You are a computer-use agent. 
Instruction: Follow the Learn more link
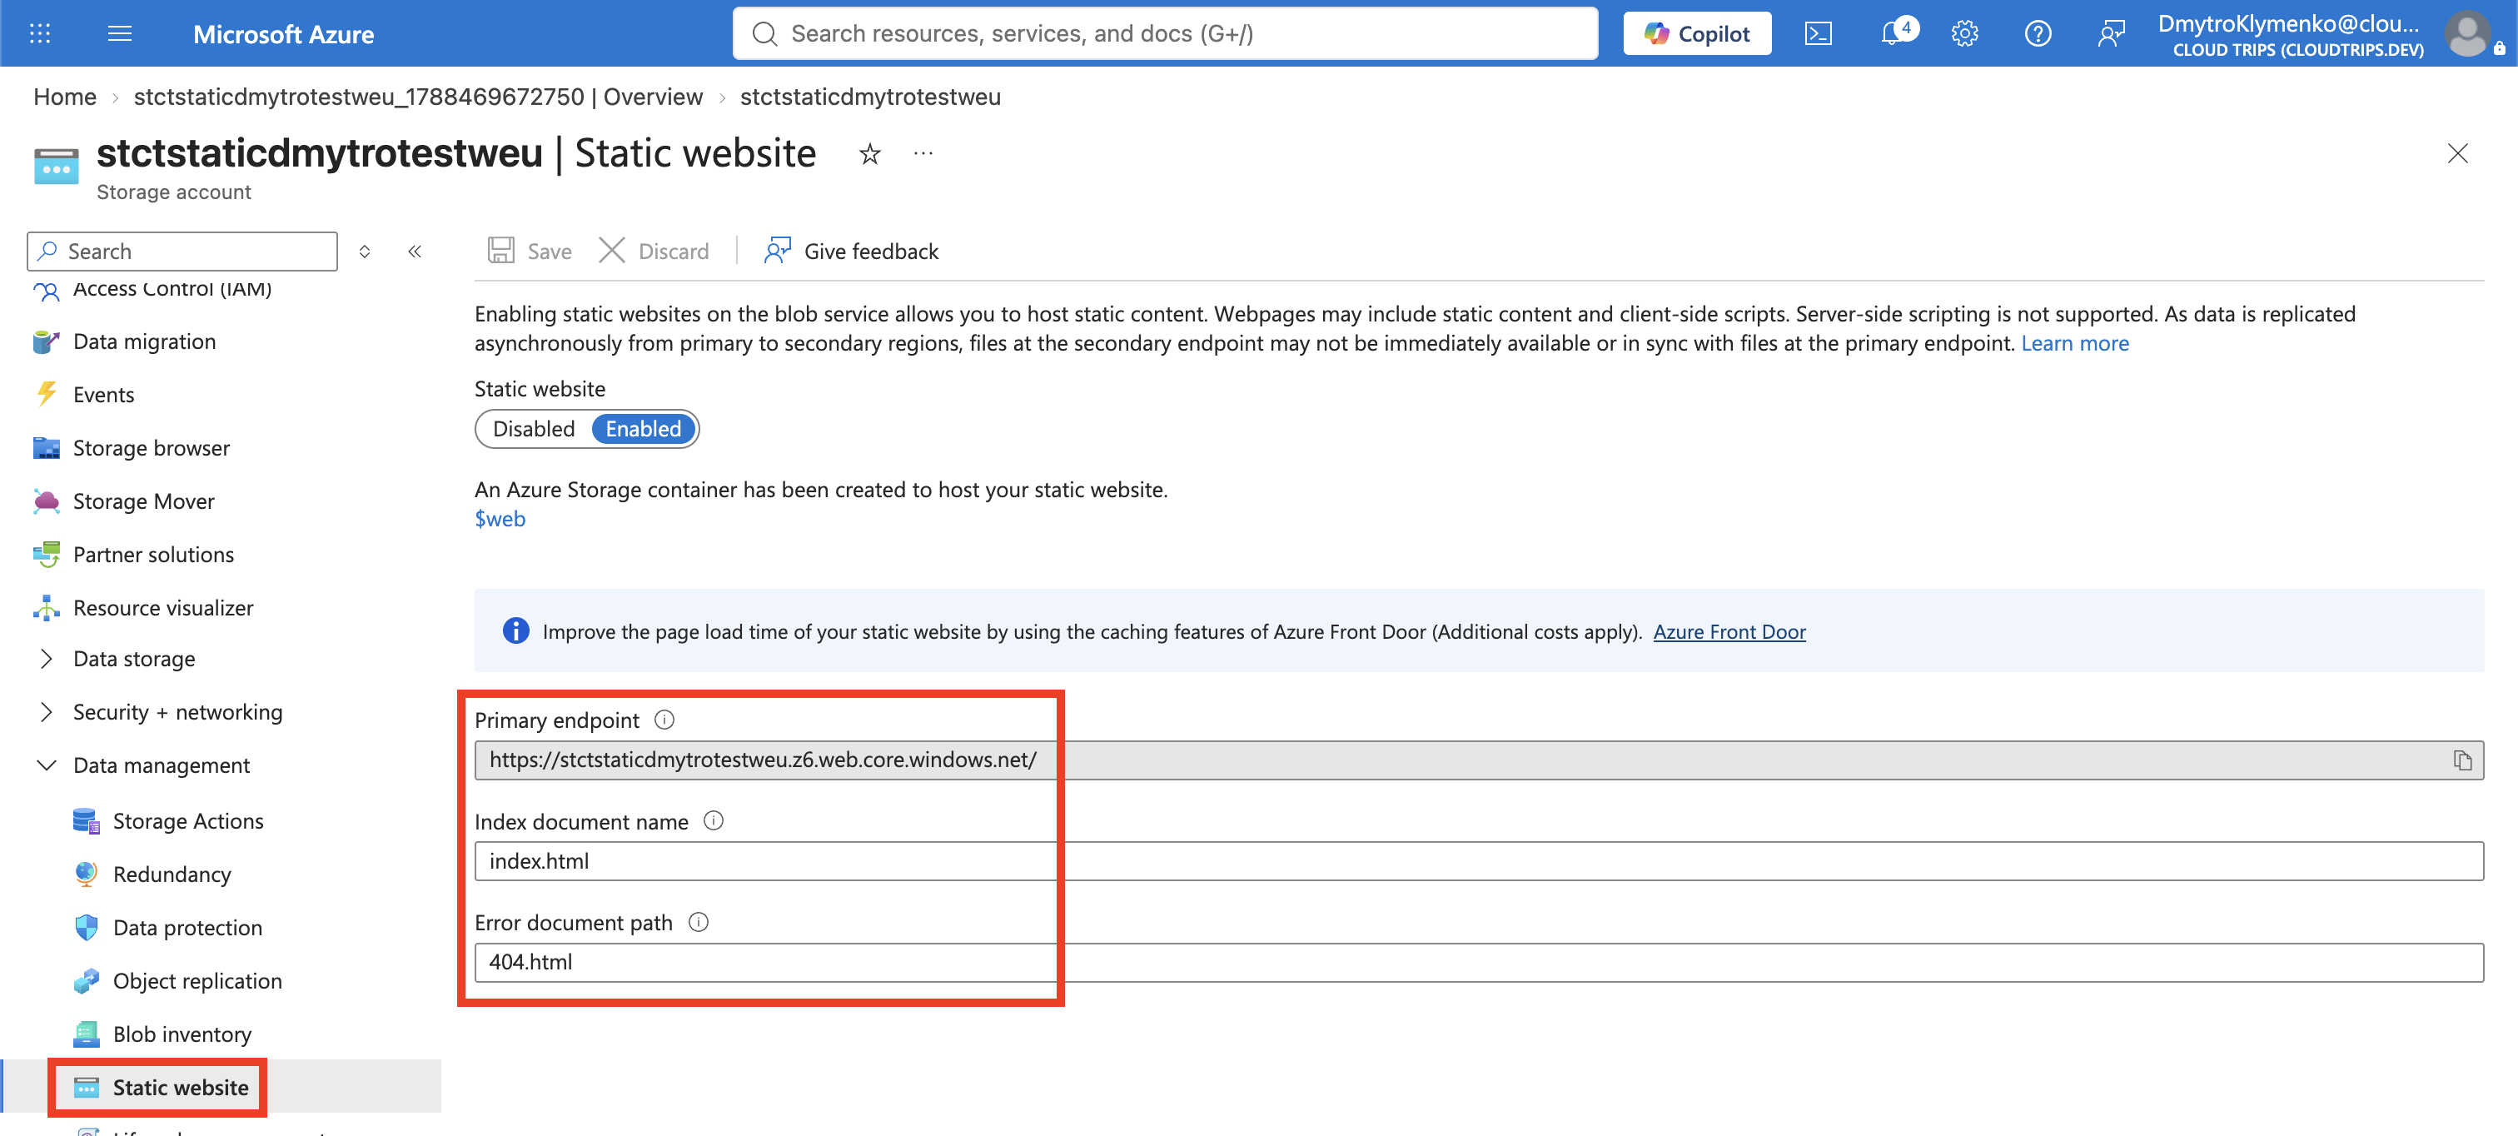pyautogui.click(x=2074, y=343)
